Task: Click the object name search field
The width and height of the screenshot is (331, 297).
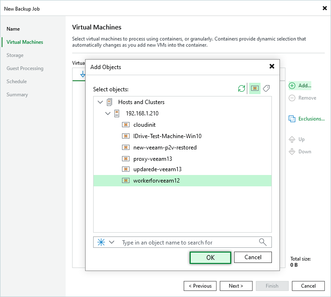Action: coord(187,242)
